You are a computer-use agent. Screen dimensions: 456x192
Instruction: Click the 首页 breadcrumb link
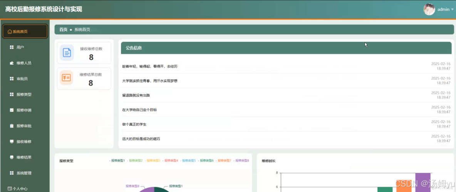(64, 30)
